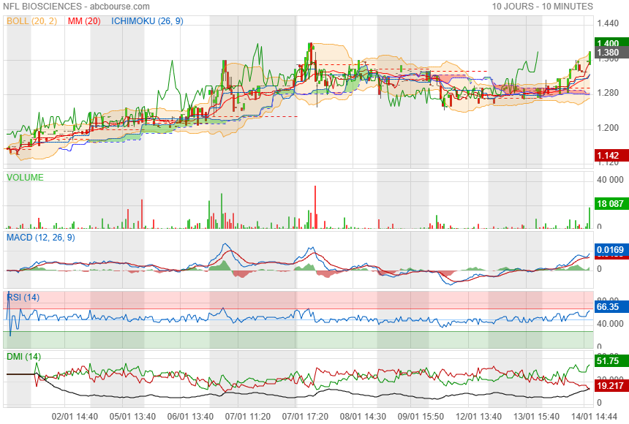
Task: Select the MACD (12, 26, 9) panel label
Action: (40, 238)
